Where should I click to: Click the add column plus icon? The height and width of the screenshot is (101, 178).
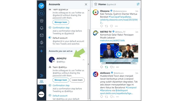click(x=41, y=51)
